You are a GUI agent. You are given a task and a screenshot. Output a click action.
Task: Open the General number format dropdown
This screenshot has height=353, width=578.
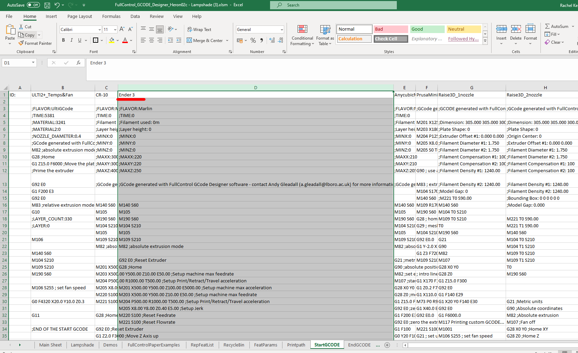coord(282,30)
